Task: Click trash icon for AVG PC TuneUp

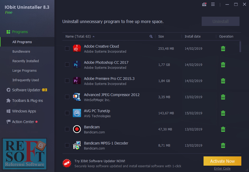Action: tap(223, 113)
